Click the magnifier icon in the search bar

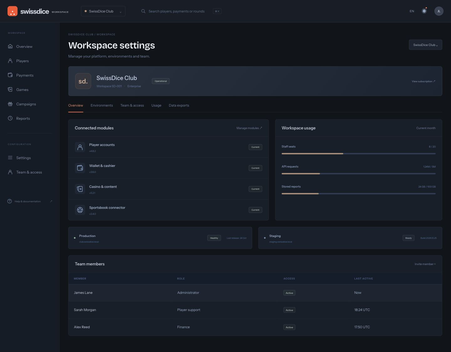(x=143, y=11)
